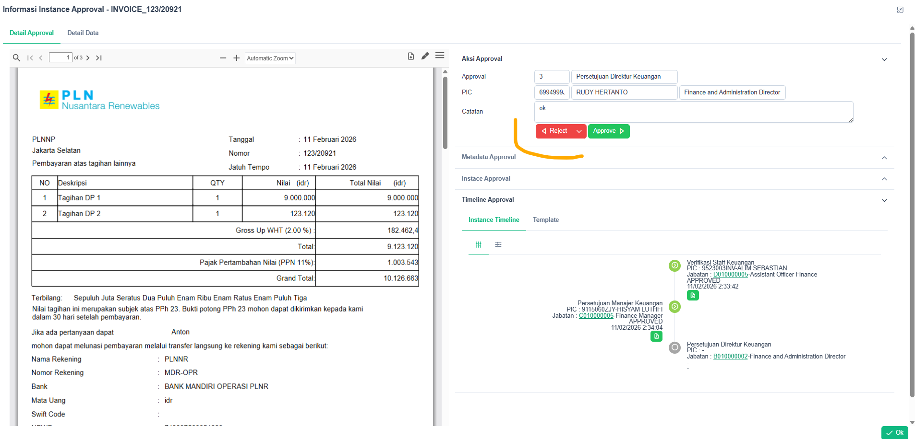
Task: Click the PDF viewer search magnifier icon
Action: 16,58
